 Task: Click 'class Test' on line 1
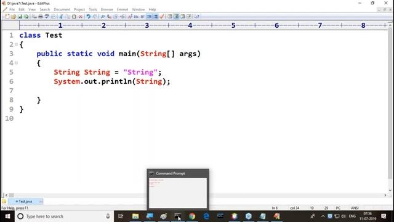[x=41, y=35]
